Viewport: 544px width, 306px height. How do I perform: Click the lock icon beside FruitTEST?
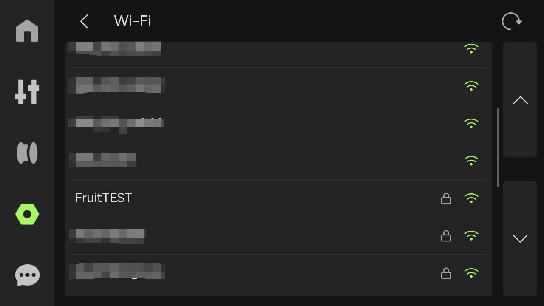click(446, 198)
